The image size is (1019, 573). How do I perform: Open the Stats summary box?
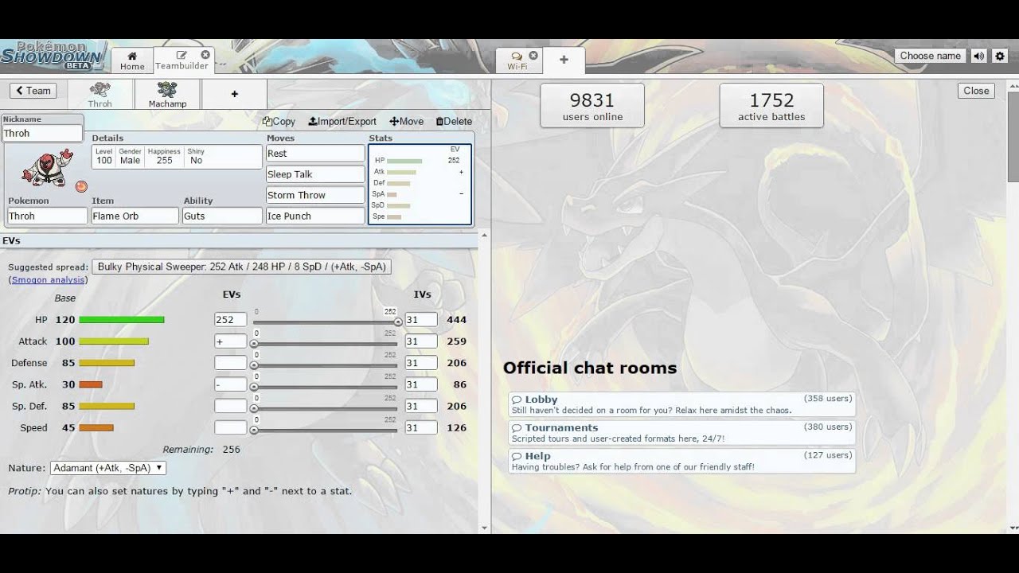[420, 185]
